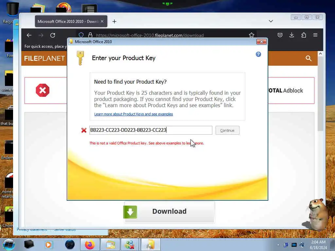335x251 pixels.
Task: Click the Continue button
Action: [x=227, y=130]
